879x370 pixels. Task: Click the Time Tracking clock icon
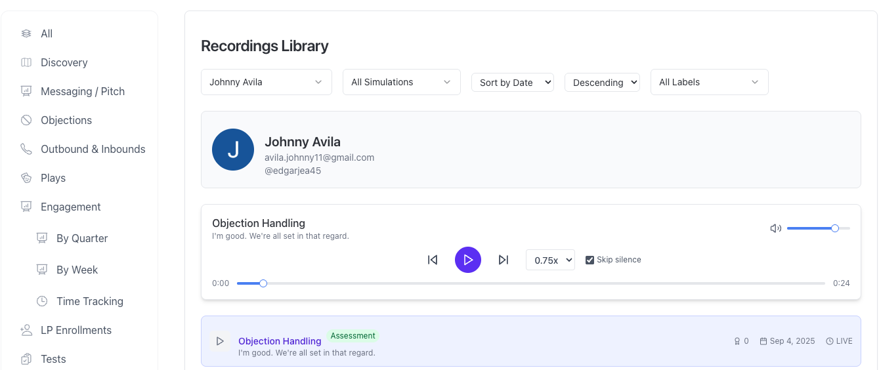42,301
